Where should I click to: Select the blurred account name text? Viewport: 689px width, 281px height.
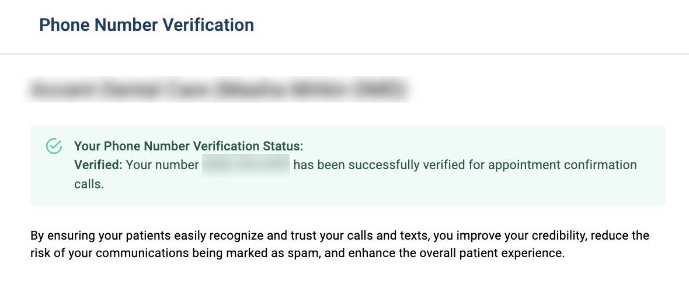tap(218, 91)
